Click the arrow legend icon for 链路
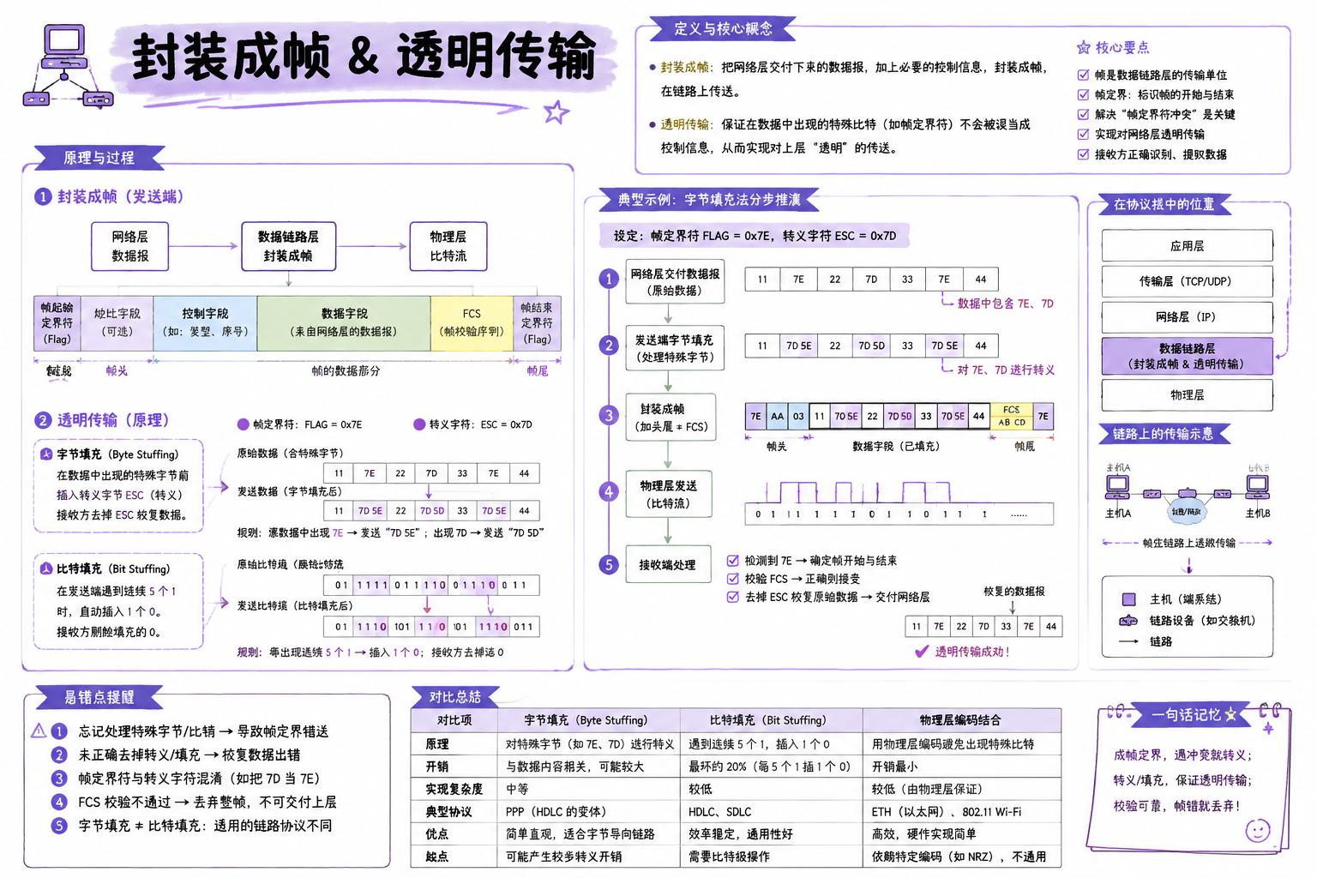The height and width of the screenshot is (878, 1317). [x=1128, y=641]
